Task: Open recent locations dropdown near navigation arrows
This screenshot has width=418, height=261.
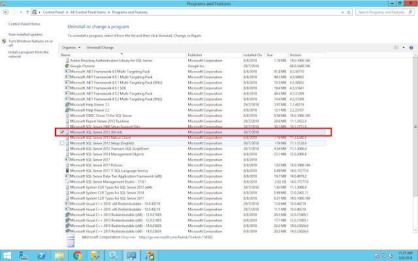Action: point(21,12)
